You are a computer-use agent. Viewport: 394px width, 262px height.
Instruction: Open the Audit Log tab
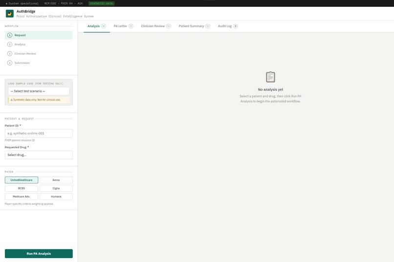tap(228, 26)
